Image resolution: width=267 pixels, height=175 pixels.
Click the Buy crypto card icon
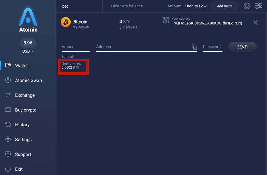[x=8, y=110]
